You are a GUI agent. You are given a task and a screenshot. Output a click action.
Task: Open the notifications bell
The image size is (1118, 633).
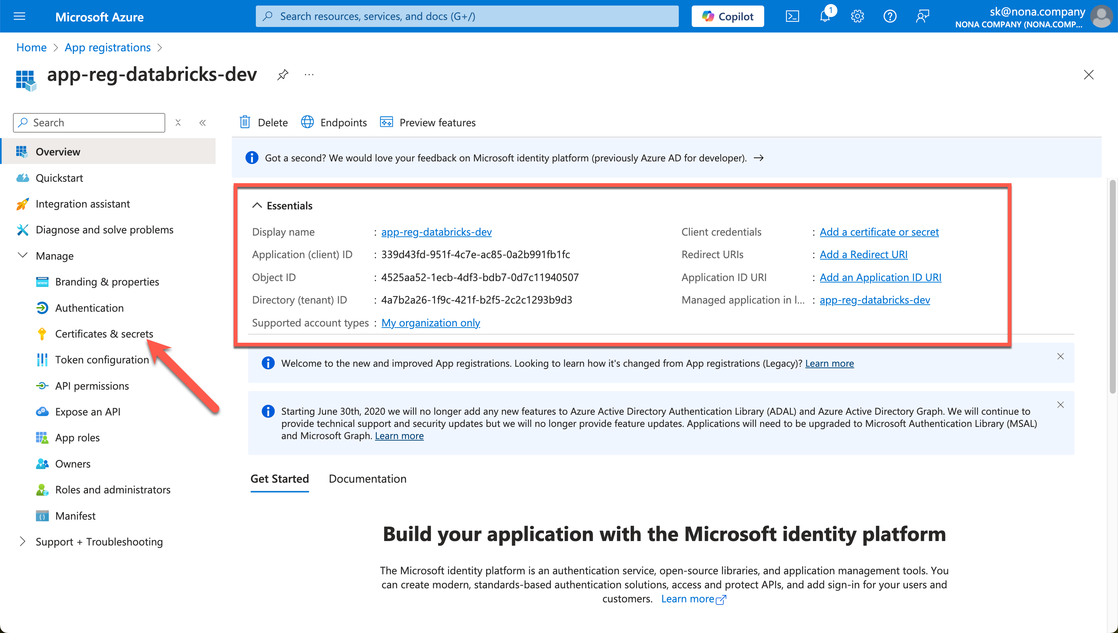coord(825,17)
